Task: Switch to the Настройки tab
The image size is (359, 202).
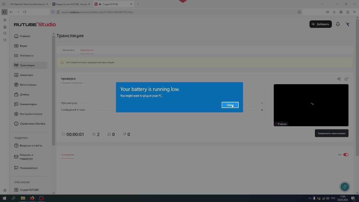Action: pyautogui.click(x=68, y=50)
